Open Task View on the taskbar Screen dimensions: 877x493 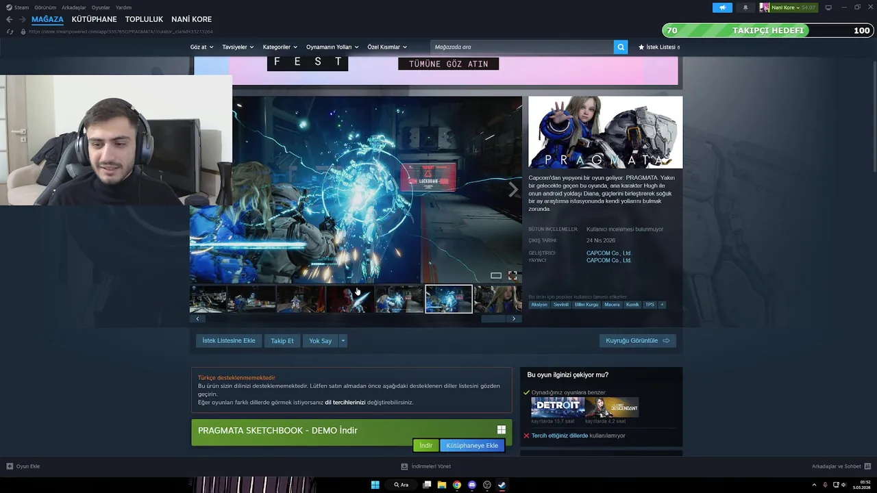427,485
